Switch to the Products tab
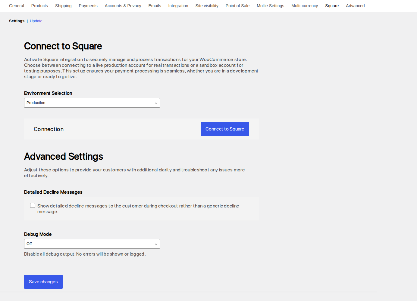 [39, 6]
